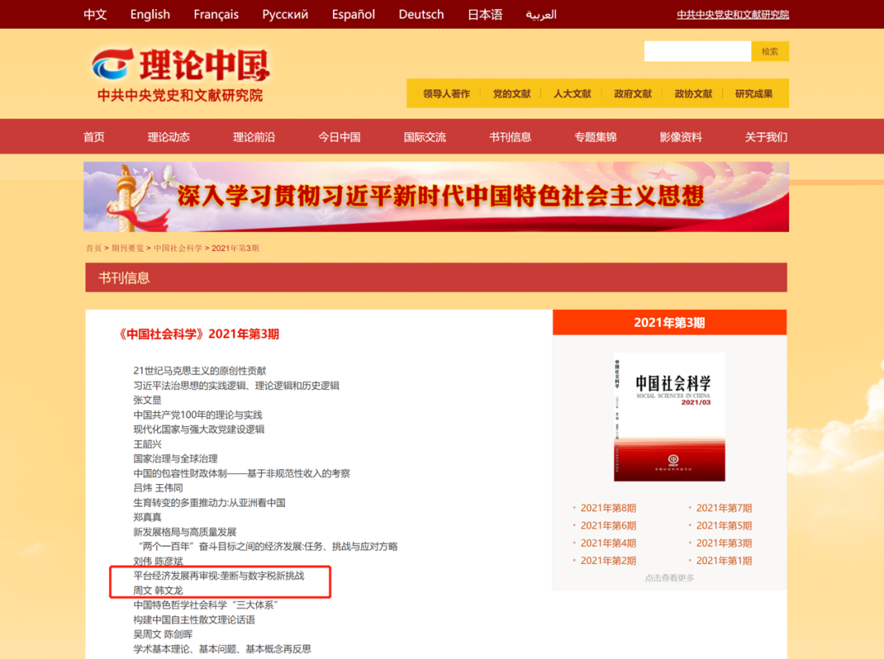Image resolution: width=884 pixels, height=659 pixels.
Task: Select author name 王韶兴
Action: [147, 444]
